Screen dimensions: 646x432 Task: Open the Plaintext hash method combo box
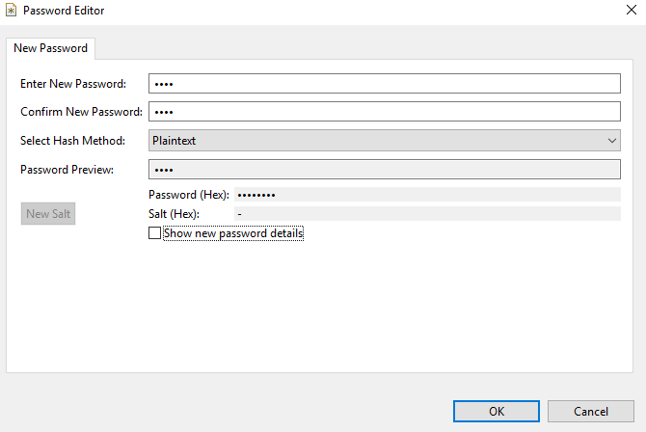coord(376,141)
